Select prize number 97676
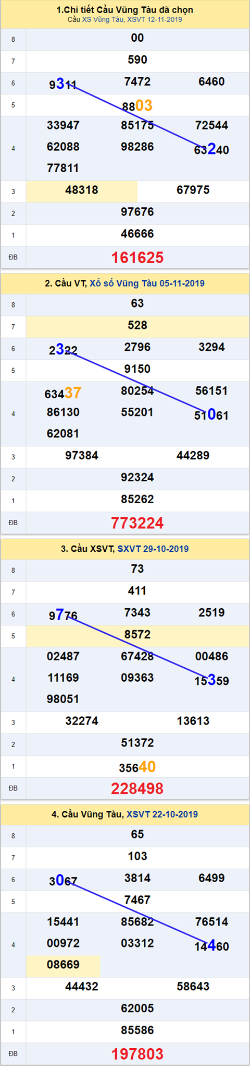Viewport: 250px width, 1066px height. [137, 212]
